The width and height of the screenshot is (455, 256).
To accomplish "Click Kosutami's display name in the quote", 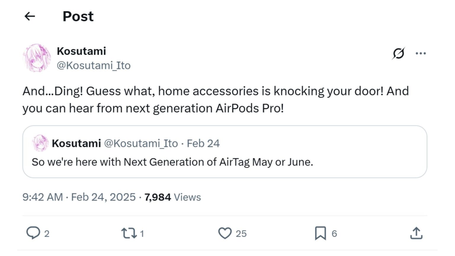I will click(x=76, y=143).
